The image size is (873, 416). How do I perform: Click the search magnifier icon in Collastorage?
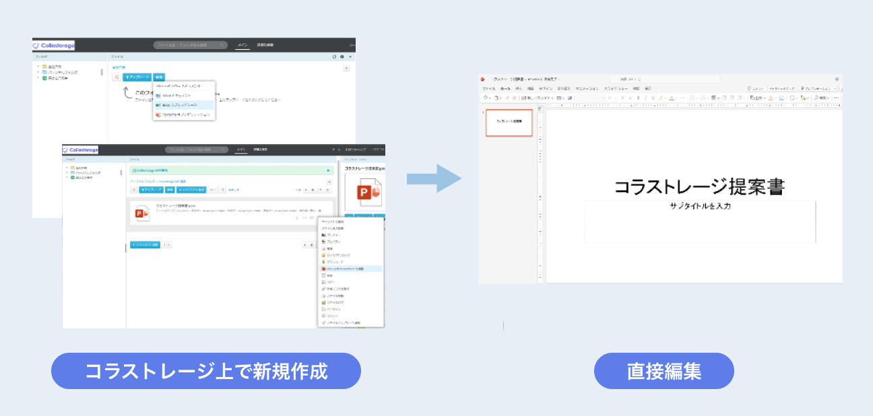pos(222,45)
